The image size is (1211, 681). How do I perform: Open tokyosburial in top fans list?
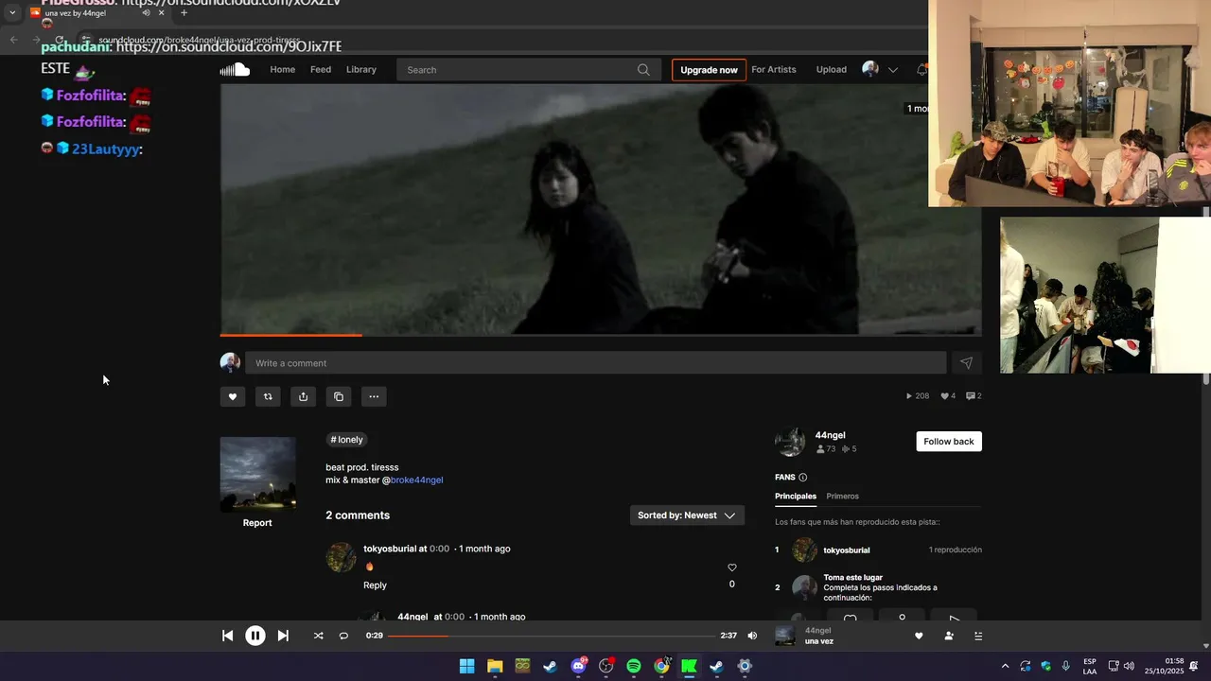[x=846, y=550]
